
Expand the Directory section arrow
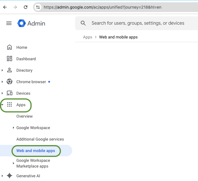point(2,70)
